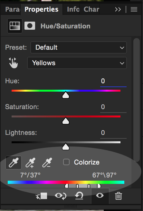Switch to the Info tab
Screen dimensions: 143x211
[x=73, y=9]
